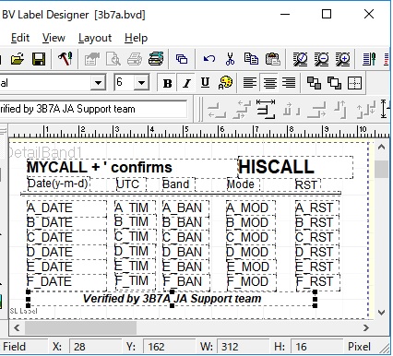Viewport: 393px width, 356px height.
Task: Open the View menu
Action: click(x=54, y=38)
